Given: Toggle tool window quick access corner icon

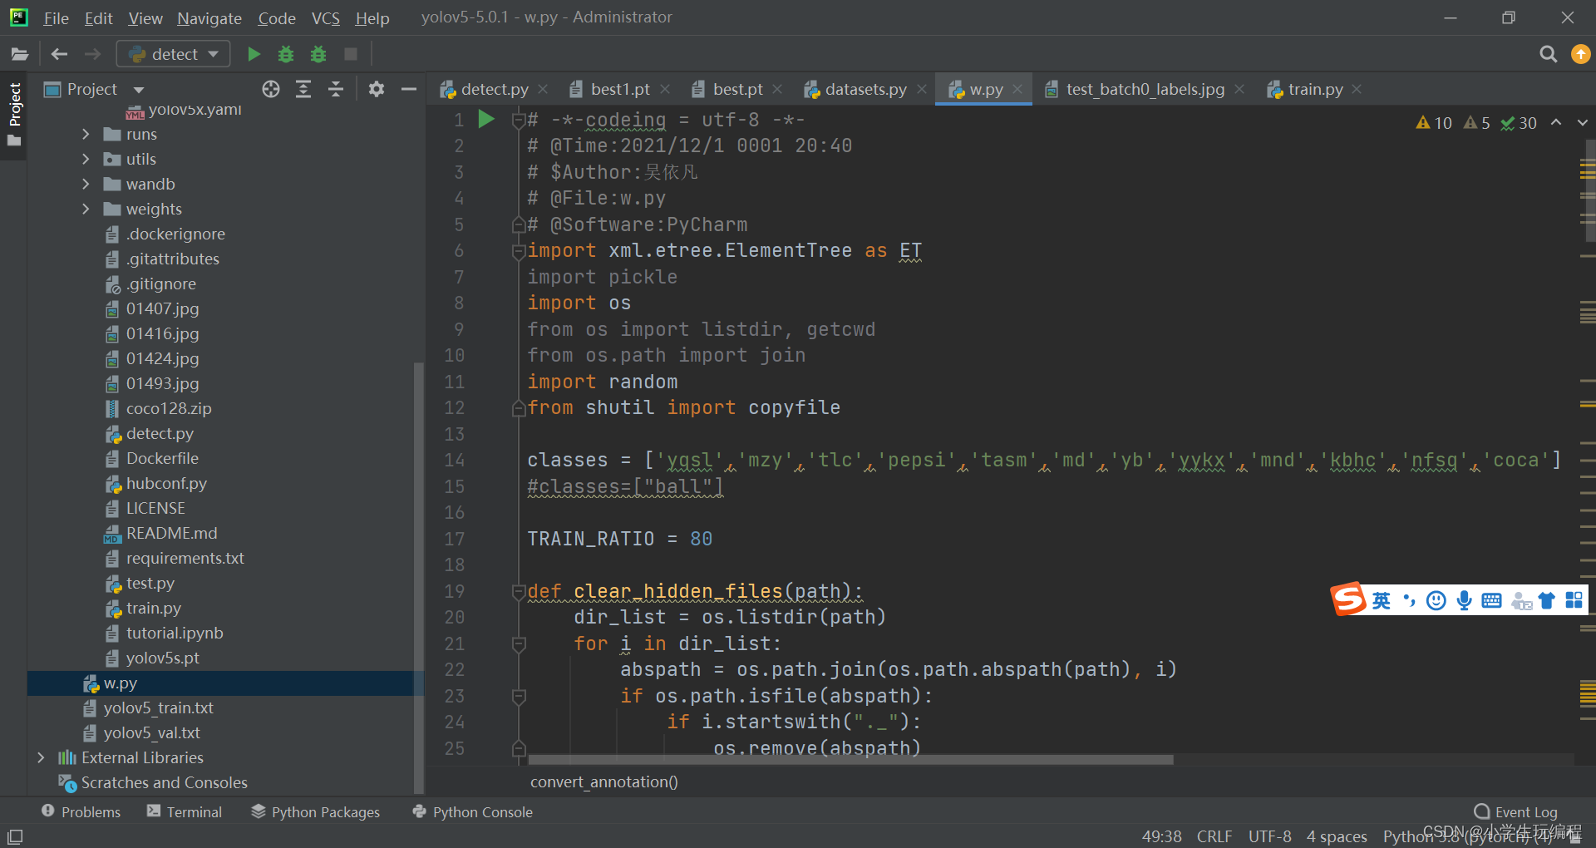Looking at the screenshot, I should click(x=15, y=836).
